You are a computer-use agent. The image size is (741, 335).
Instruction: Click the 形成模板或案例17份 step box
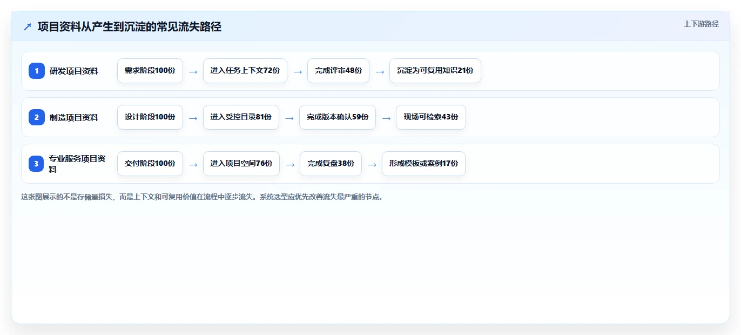423,164
